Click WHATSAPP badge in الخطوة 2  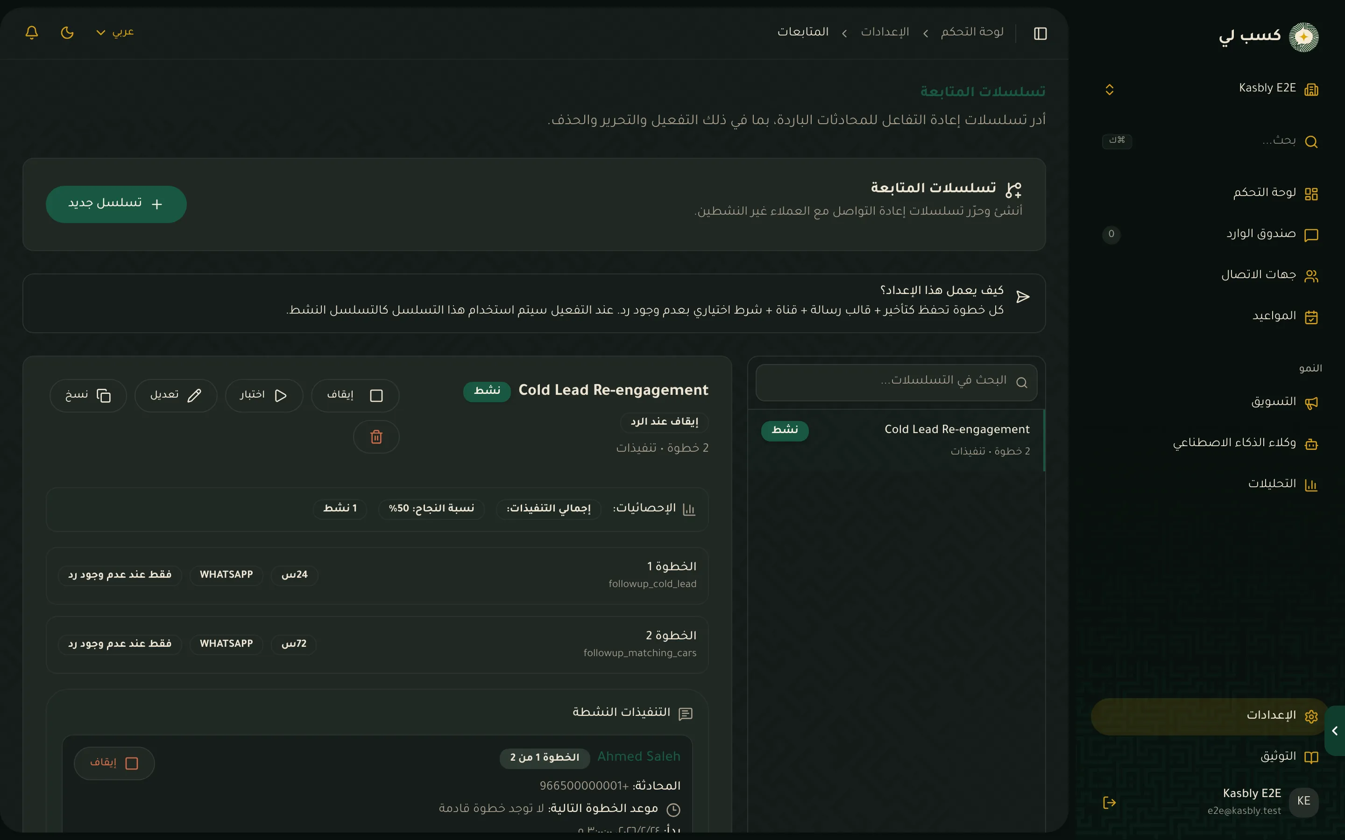pyautogui.click(x=226, y=644)
